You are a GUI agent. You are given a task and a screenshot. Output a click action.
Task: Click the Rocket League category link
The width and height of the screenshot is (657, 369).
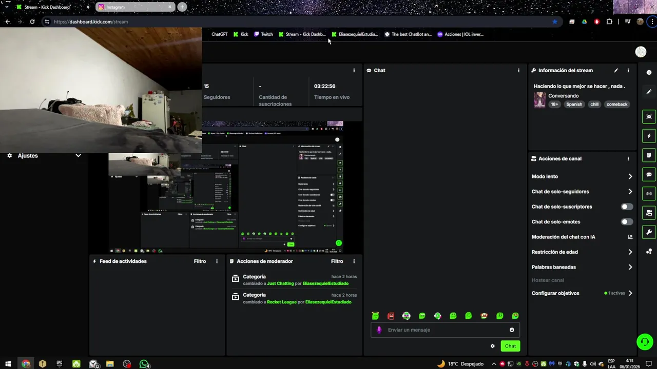(282, 302)
